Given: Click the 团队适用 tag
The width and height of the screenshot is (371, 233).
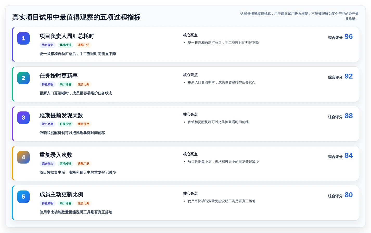Looking at the screenshot, I should tap(84, 124).
